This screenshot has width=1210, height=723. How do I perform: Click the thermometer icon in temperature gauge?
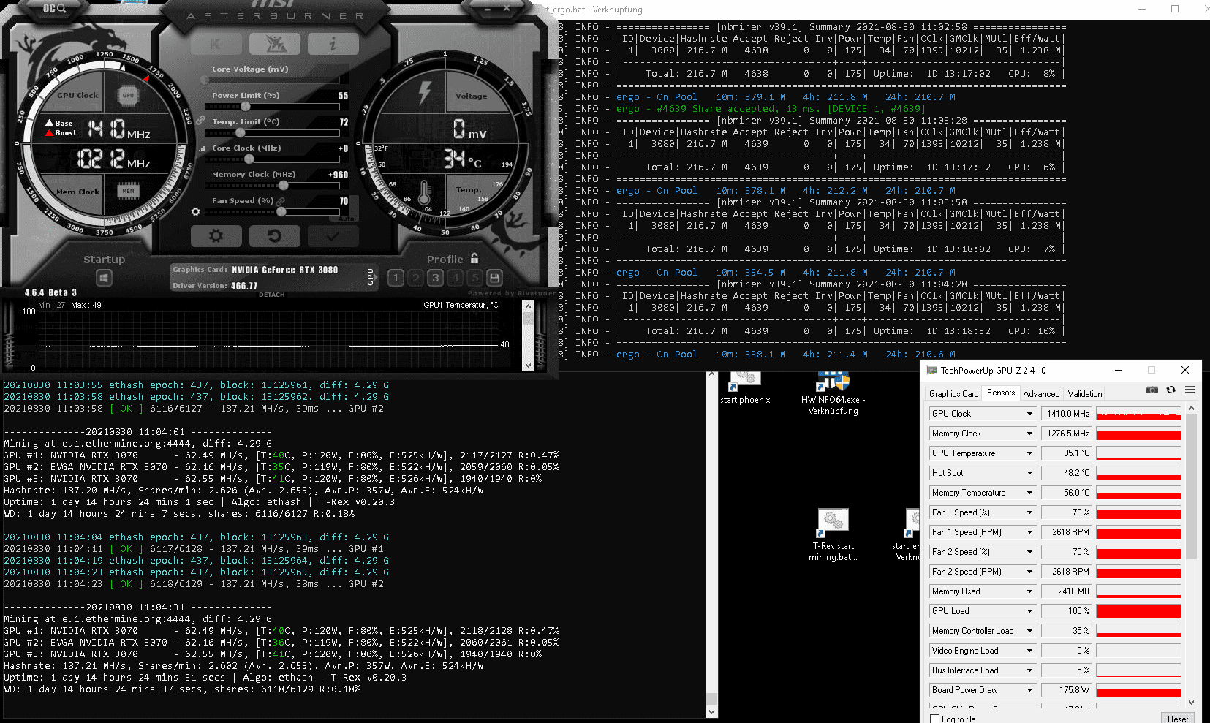tap(424, 192)
